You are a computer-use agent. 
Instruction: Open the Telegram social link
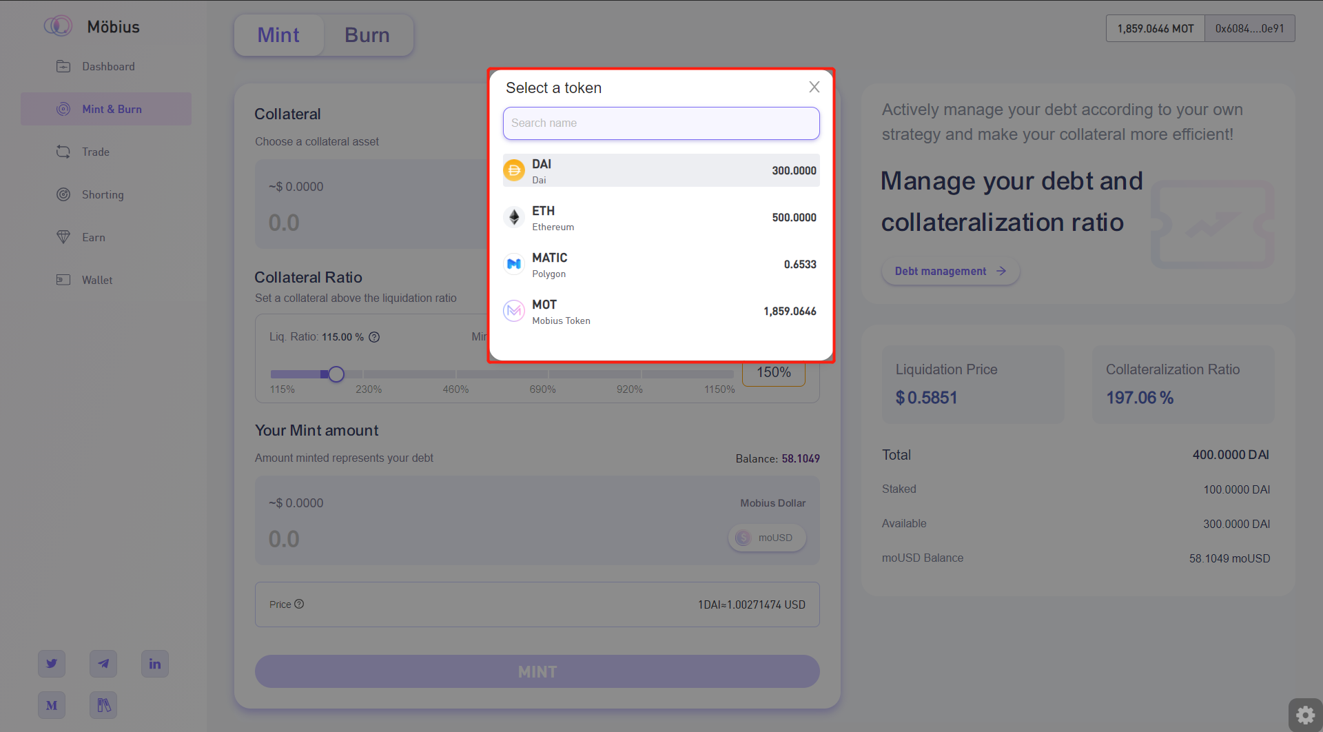103,664
